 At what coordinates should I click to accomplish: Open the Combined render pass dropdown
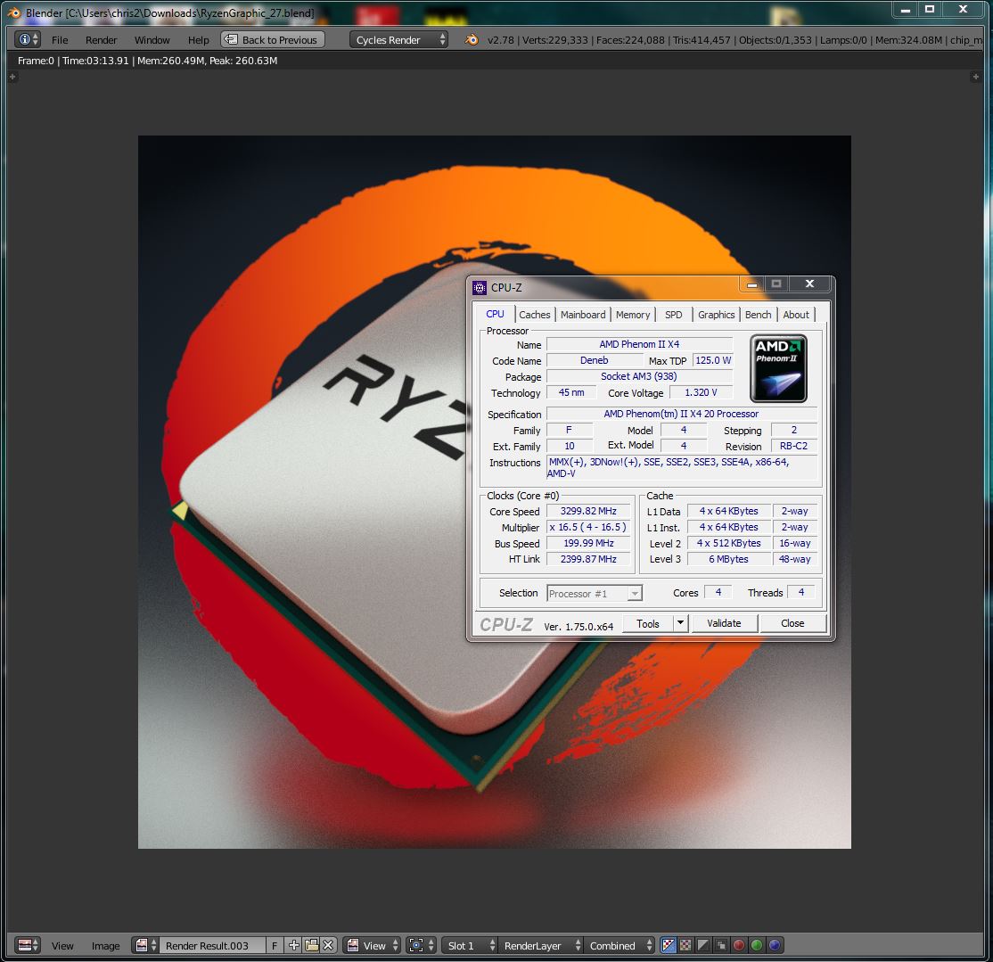[620, 946]
